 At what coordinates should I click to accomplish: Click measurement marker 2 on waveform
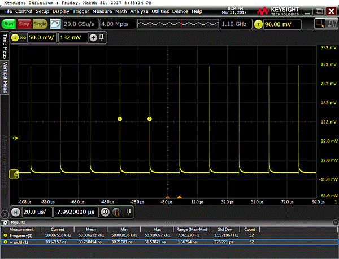149,119
